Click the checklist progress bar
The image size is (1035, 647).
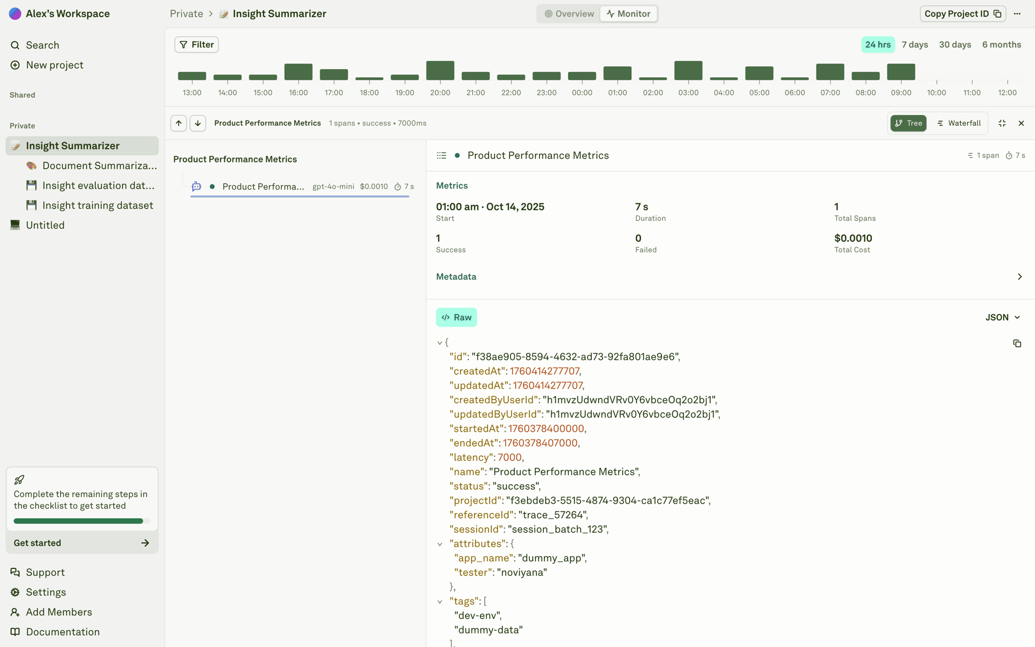point(82,521)
